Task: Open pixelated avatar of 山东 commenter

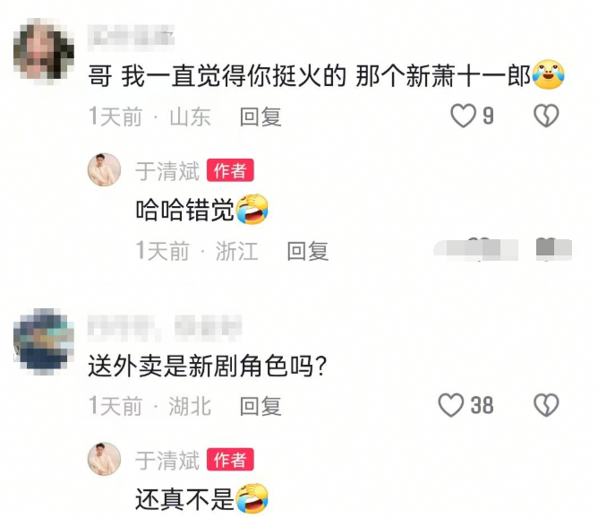Action: [x=44, y=52]
